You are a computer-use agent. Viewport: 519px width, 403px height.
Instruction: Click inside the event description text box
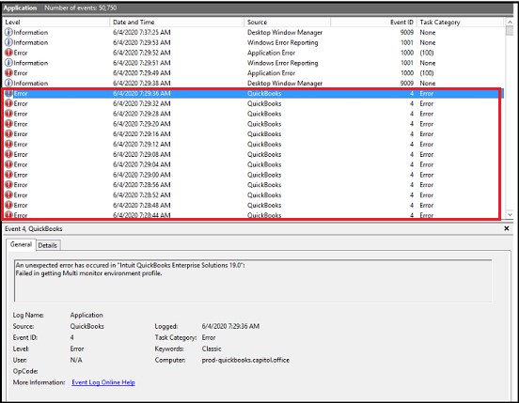[253, 281]
